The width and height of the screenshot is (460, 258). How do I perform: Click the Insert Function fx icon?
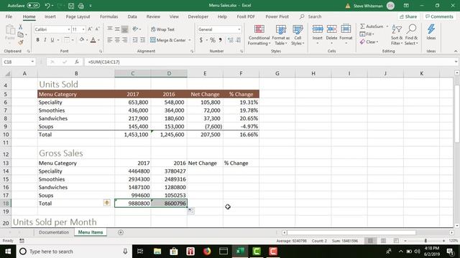[77, 62]
